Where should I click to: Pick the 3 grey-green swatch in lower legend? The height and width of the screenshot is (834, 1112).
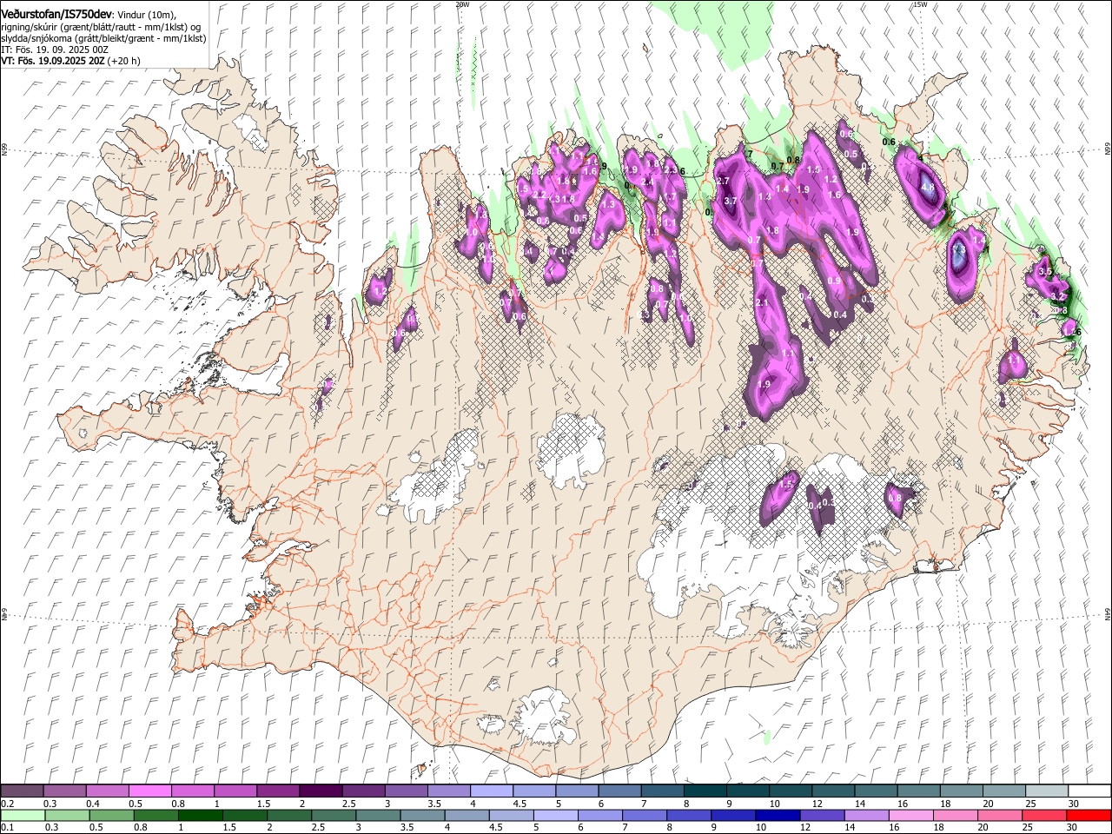378,815
